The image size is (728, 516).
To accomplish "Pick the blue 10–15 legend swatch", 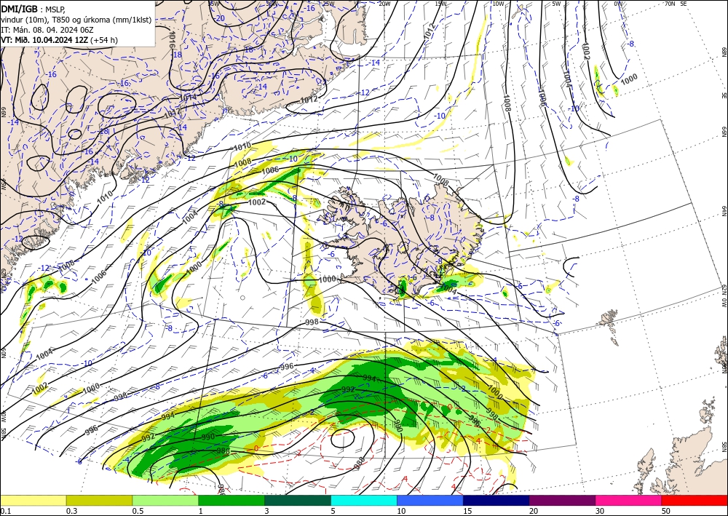I will coord(430,500).
